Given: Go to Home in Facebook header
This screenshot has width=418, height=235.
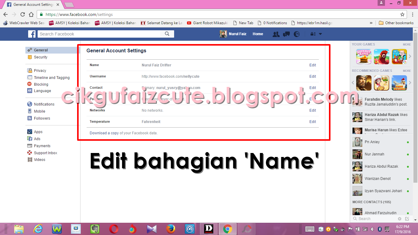Looking at the screenshot, I should coord(258,34).
